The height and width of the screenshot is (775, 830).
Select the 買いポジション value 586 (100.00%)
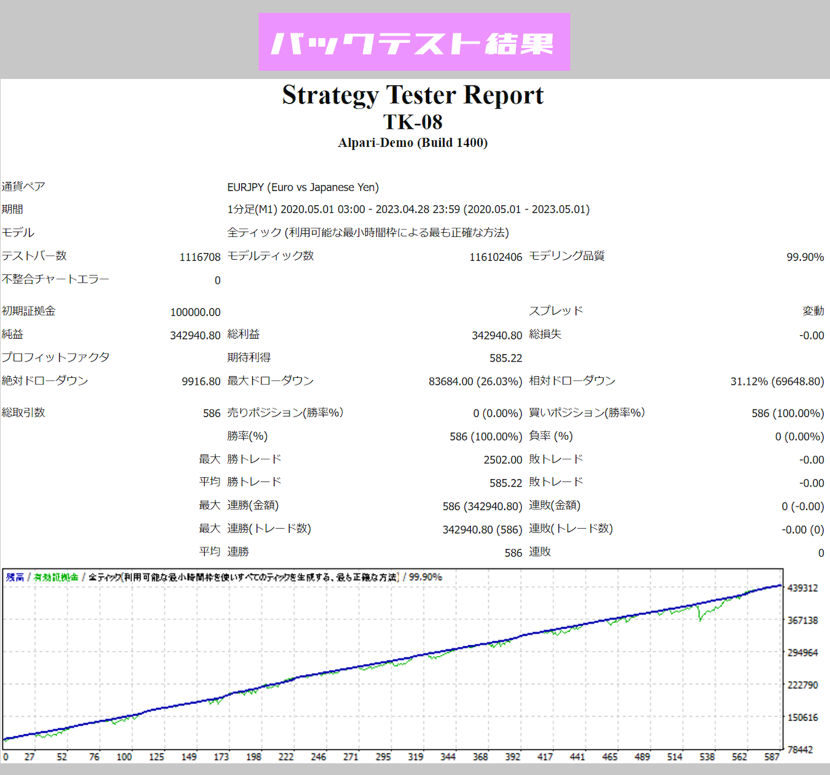788,414
